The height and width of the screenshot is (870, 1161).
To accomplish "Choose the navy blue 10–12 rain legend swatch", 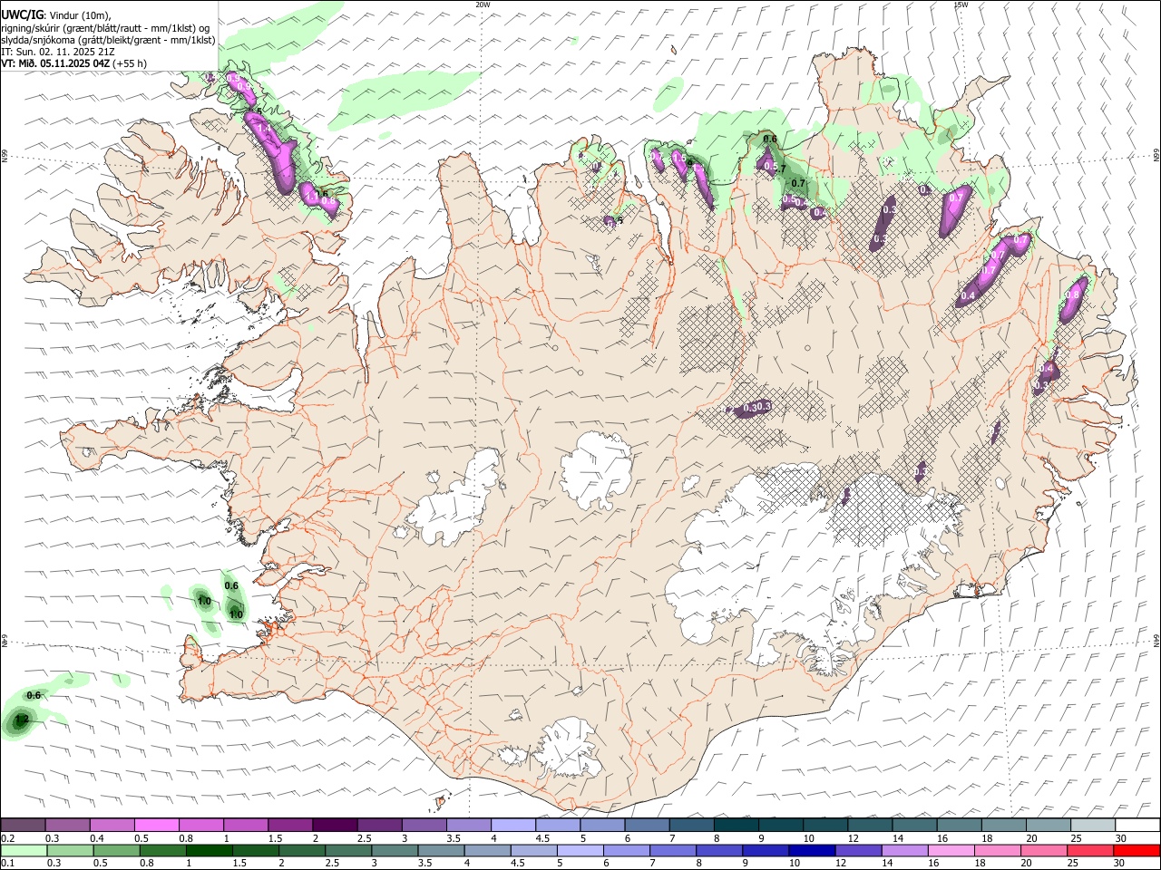I will pyautogui.click(x=812, y=850).
